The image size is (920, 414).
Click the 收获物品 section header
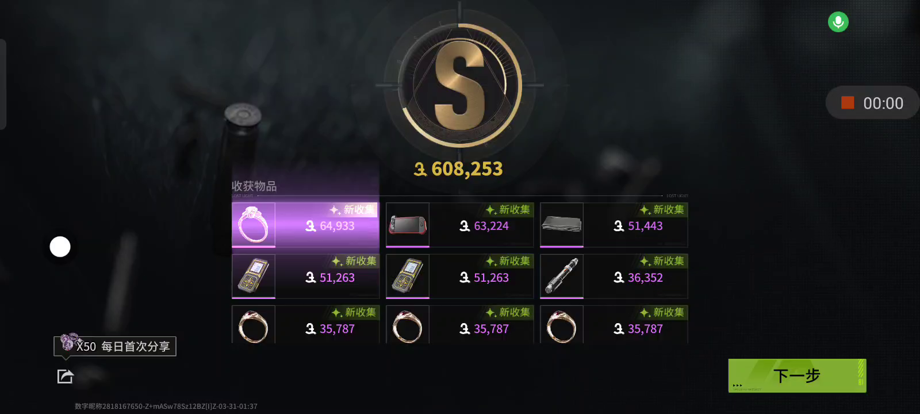[x=254, y=186]
